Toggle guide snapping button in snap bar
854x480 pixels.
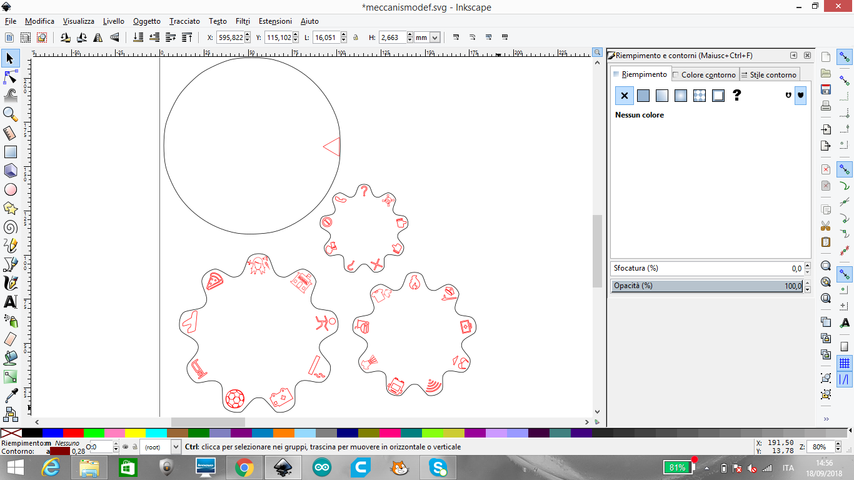point(845,379)
